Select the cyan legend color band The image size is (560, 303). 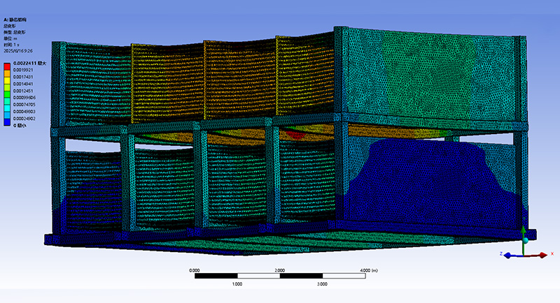(x=7, y=108)
